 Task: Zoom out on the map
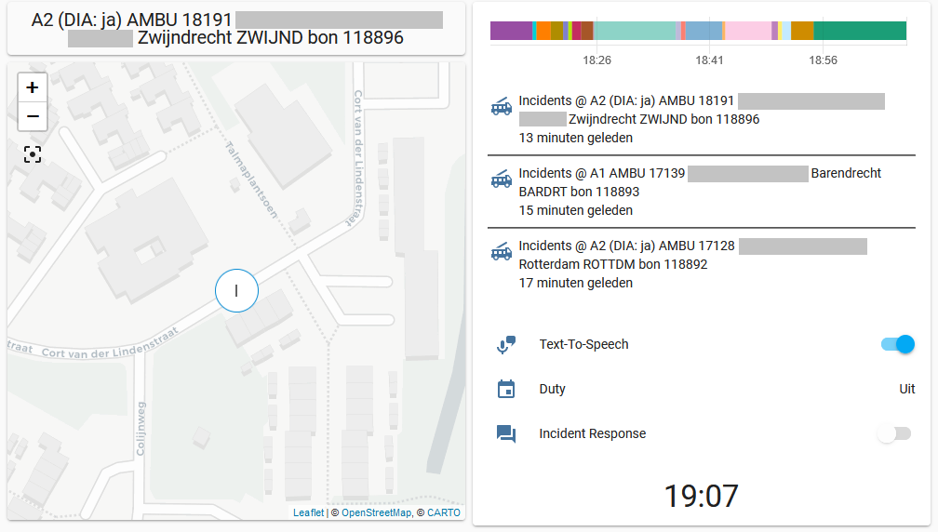(x=33, y=116)
